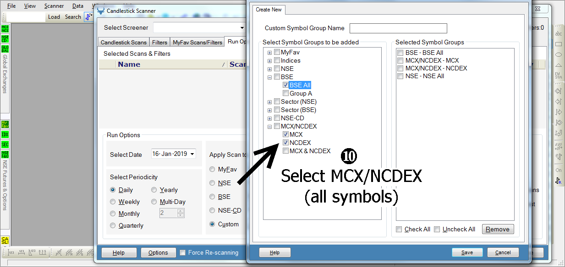Open the GLOBAL exchanges sidebar icon
Viewport: 565px width, 267px height.
tap(5, 49)
